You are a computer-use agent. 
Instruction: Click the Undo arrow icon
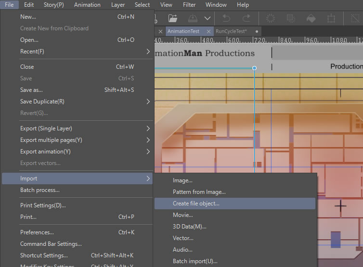226,18
